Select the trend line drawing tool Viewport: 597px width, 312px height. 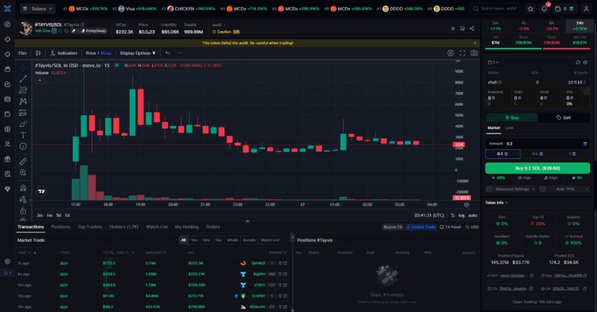[23, 79]
